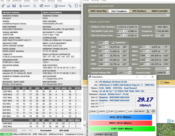The width and height of the screenshot is (175, 136).
Task: Click the MaxxMem speedometer gauge icon
Action: tap(153, 111)
